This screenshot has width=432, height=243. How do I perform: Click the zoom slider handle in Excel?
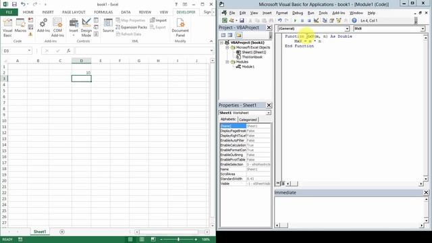(x=178, y=240)
